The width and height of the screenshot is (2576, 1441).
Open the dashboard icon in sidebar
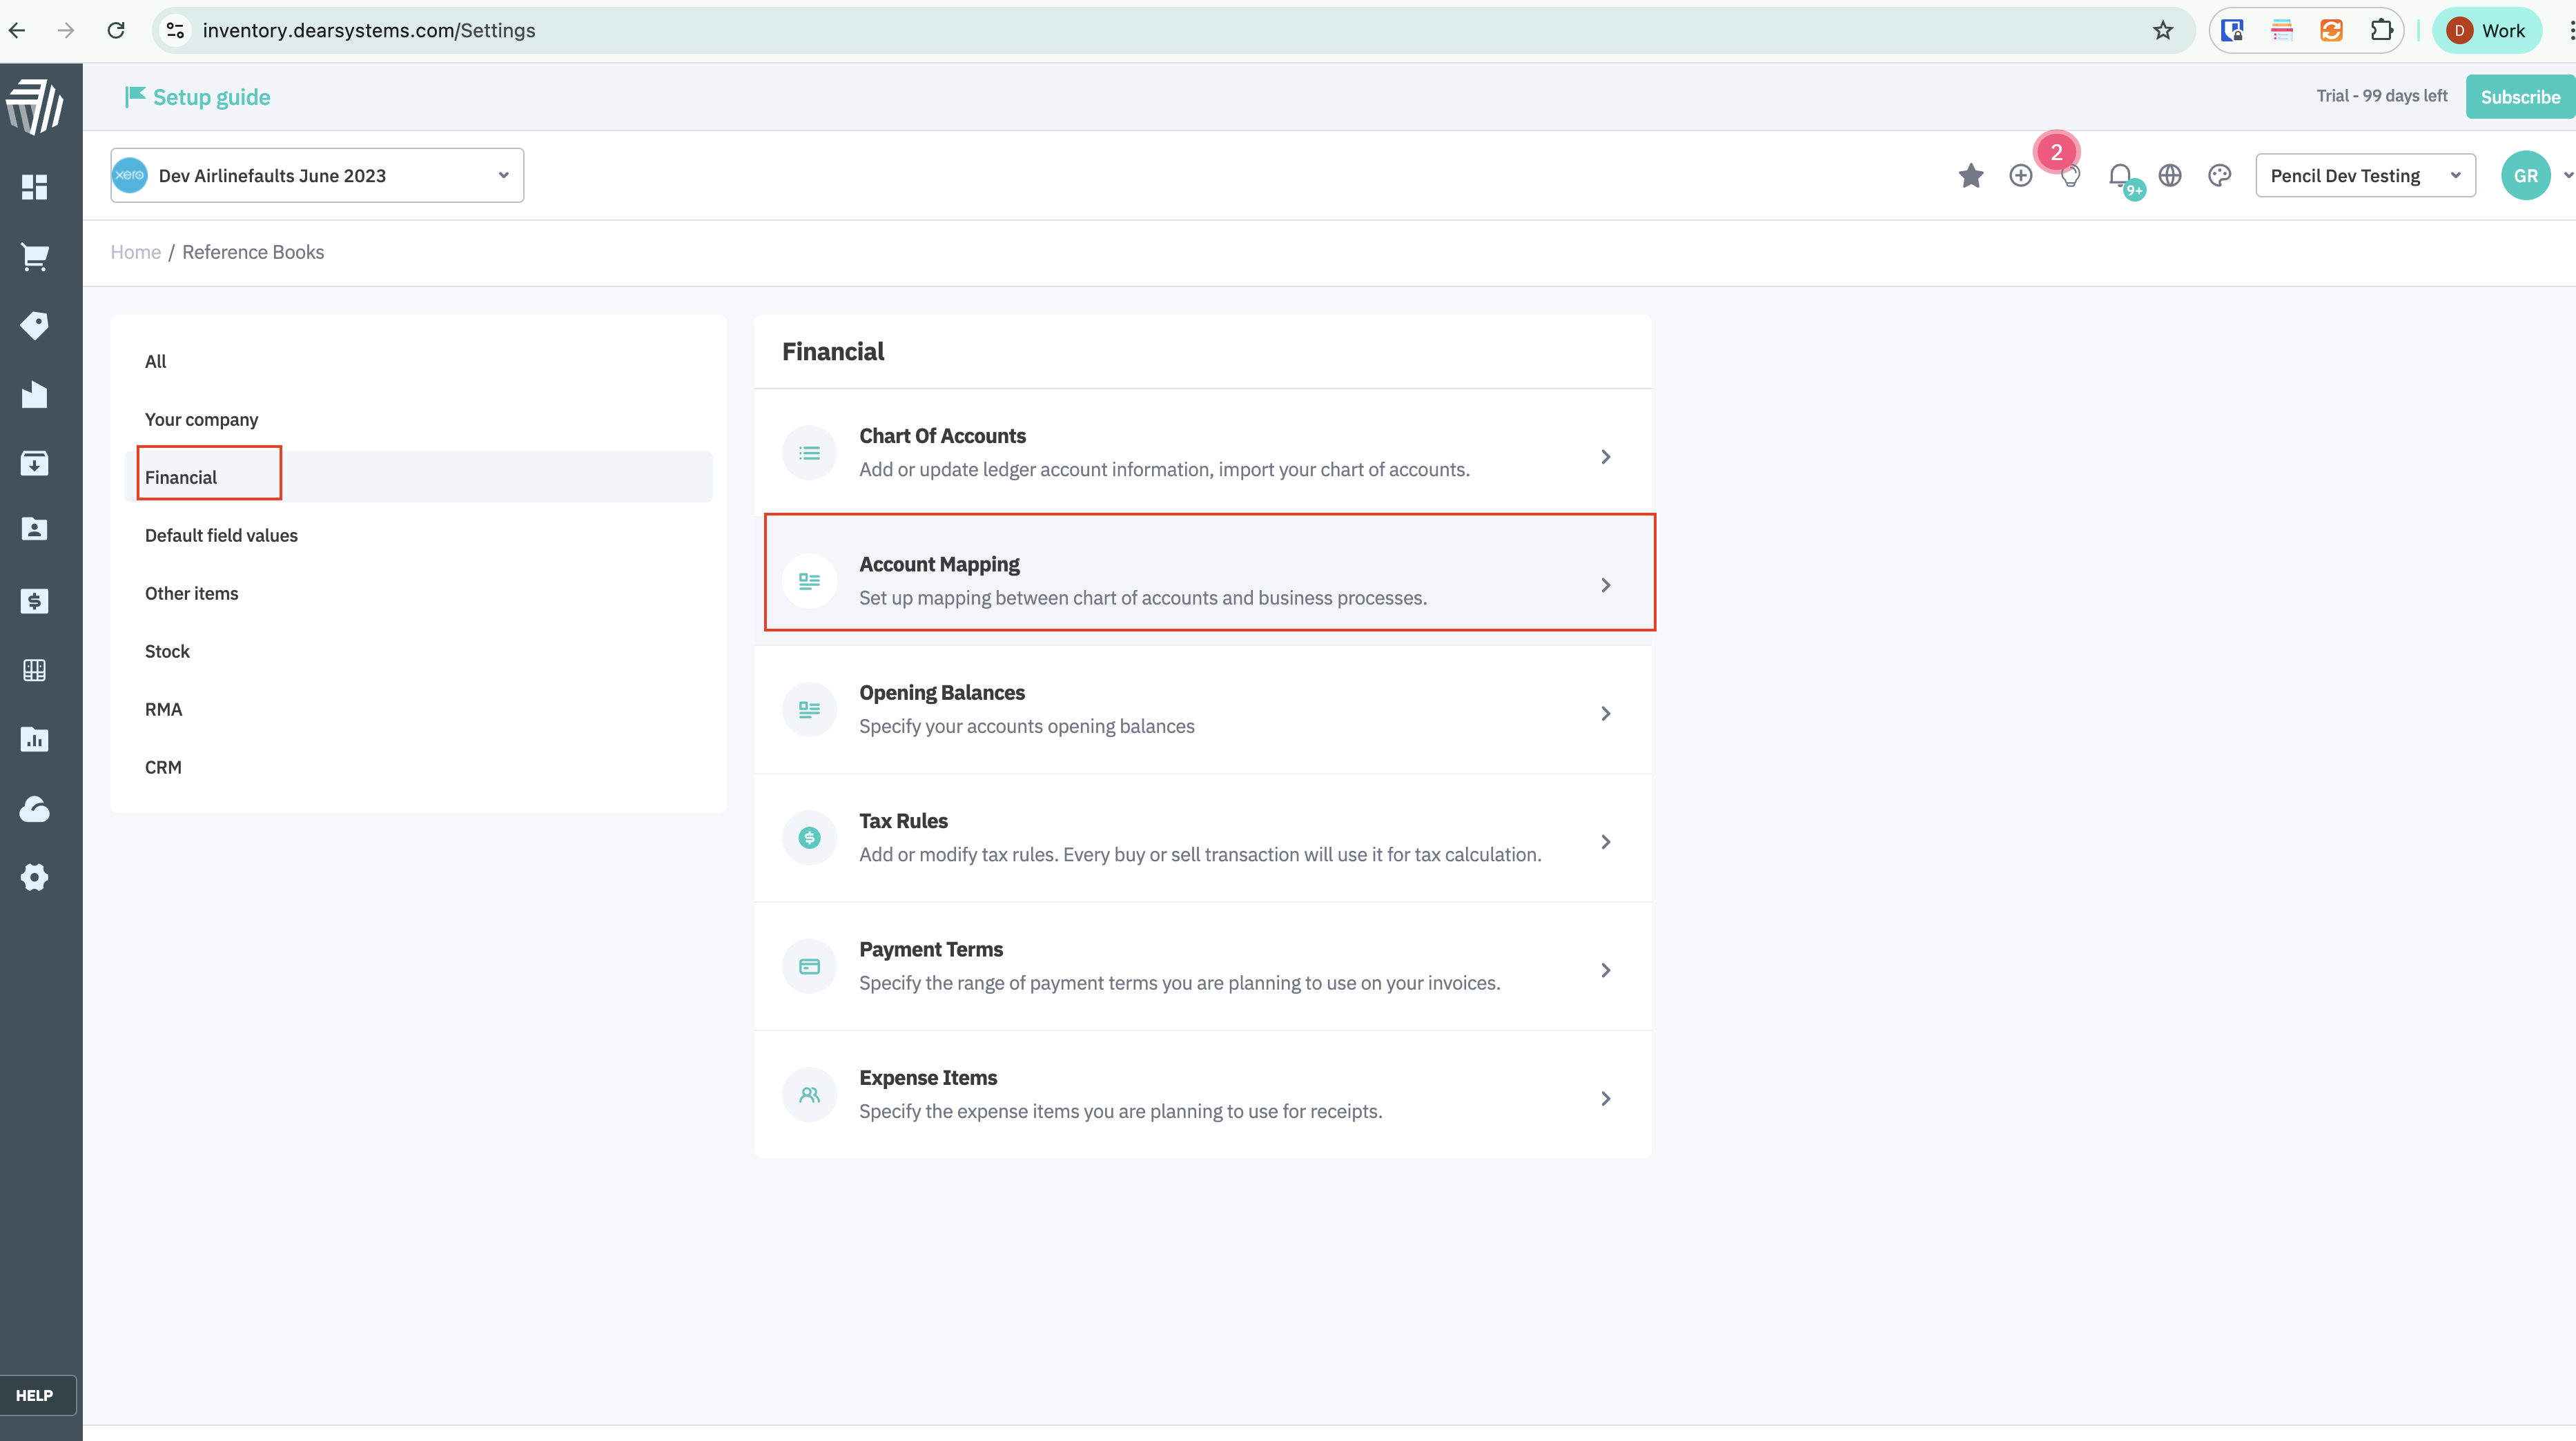[x=34, y=187]
